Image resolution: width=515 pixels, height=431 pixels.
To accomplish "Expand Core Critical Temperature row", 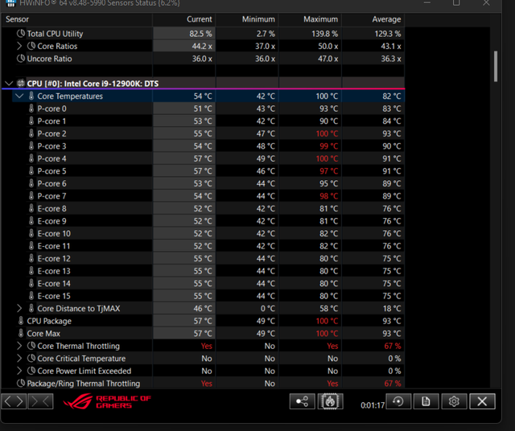I will [x=19, y=358].
